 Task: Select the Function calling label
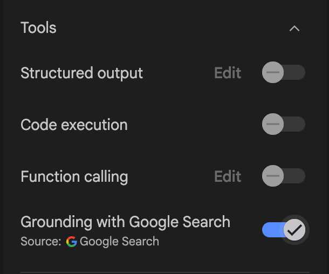tap(74, 177)
